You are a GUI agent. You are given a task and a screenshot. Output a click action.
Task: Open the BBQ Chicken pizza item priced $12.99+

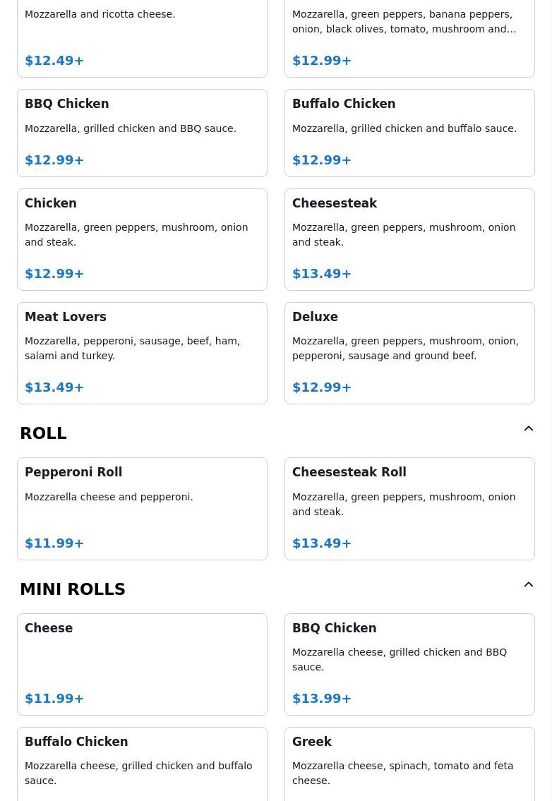point(142,133)
